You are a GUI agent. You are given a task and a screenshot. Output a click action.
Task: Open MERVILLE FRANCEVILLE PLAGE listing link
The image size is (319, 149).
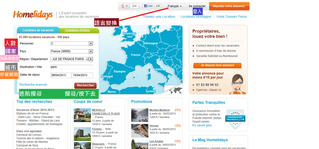coord(106,112)
